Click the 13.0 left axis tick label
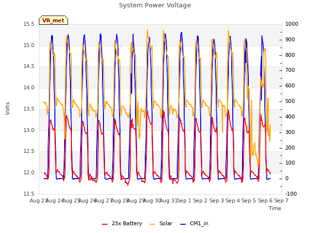 pos(29,131)
